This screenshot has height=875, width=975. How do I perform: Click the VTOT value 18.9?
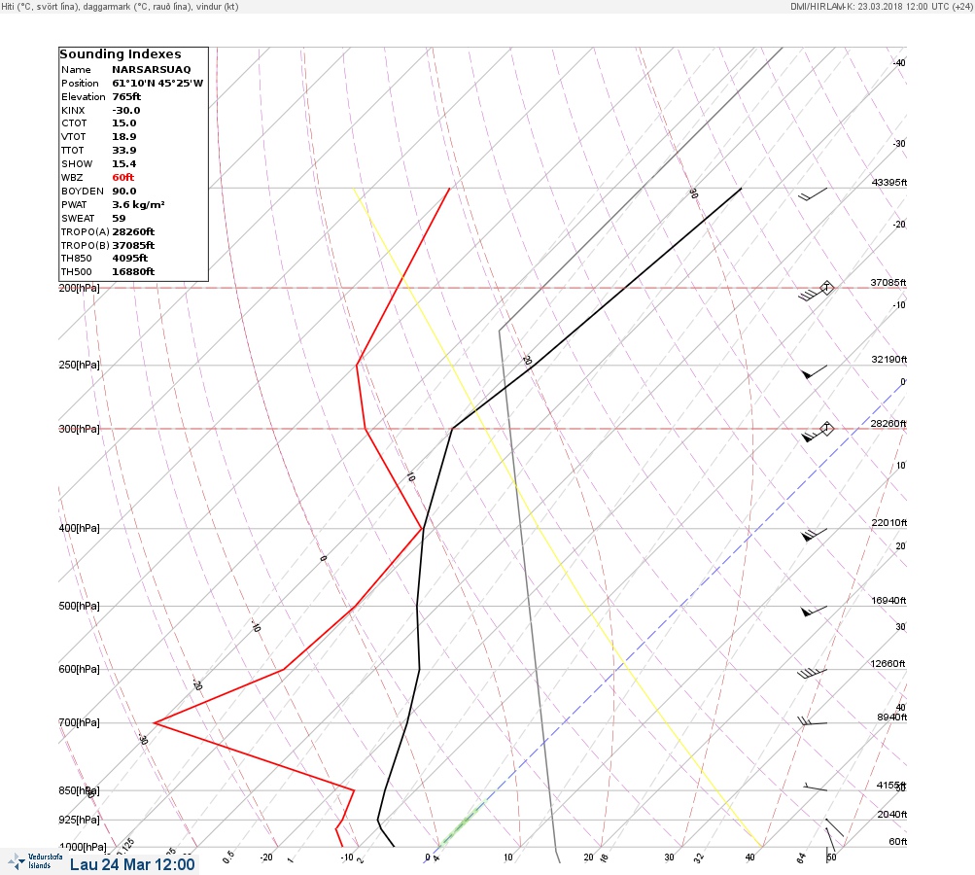coord(124,137)
